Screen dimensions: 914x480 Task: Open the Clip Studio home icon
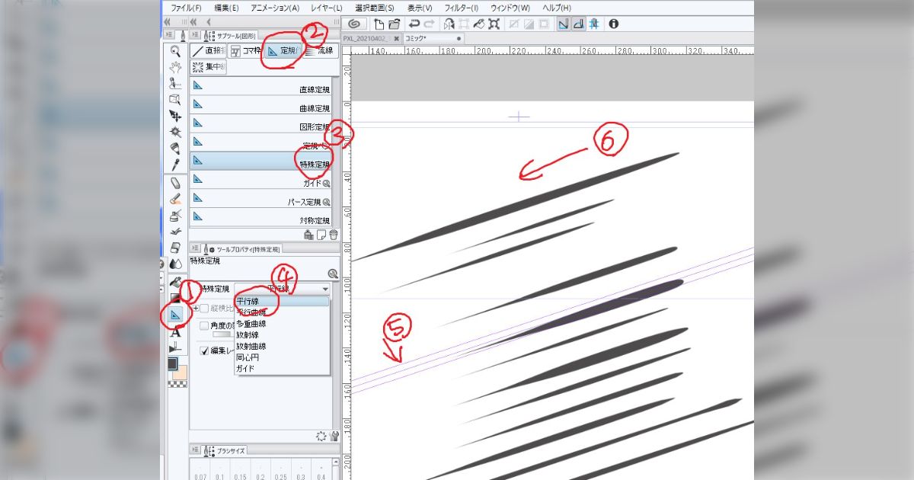coord(353,24)
